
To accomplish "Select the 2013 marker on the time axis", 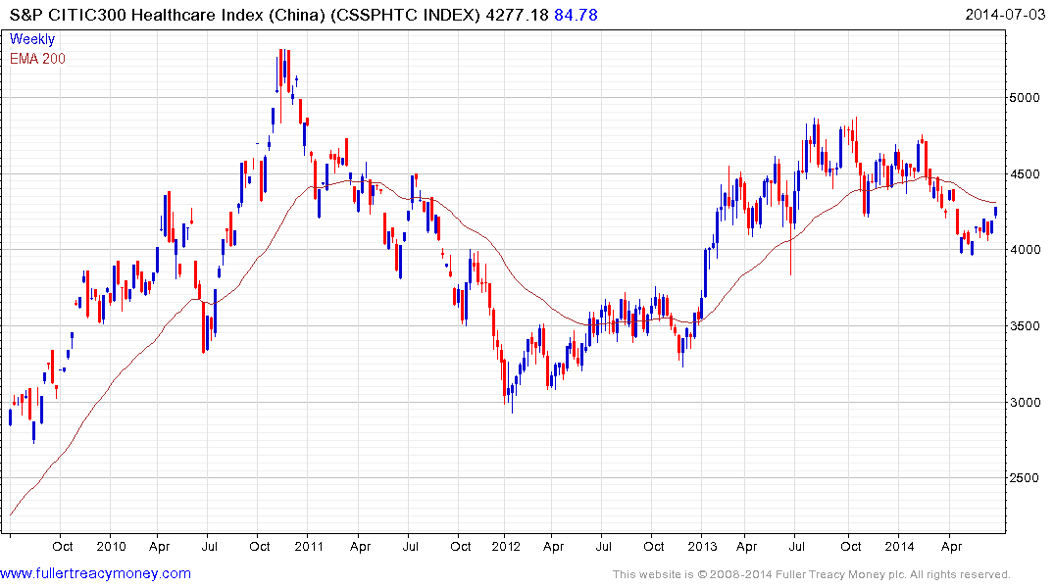I will [x=703, y=547].
